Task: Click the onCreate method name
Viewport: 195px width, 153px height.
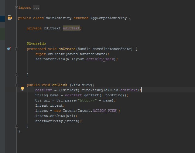Action: click(67, 49)
